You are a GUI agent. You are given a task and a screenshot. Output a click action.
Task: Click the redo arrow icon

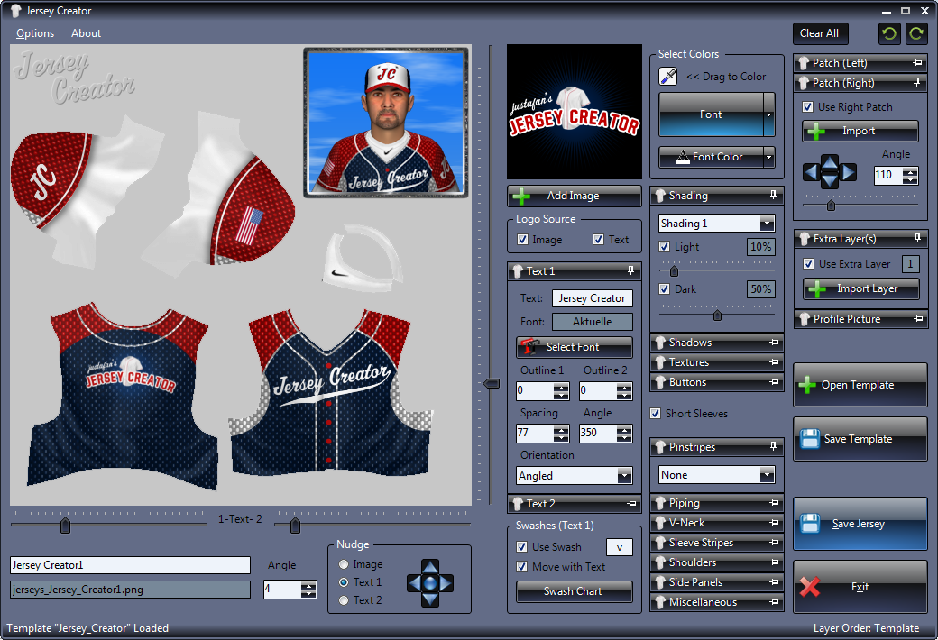[916, 33]
